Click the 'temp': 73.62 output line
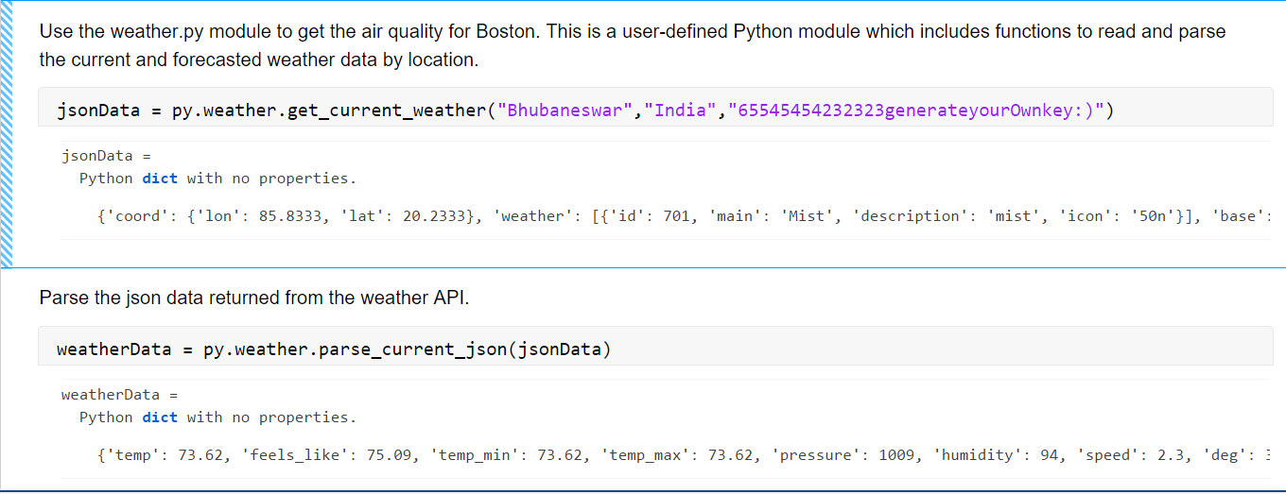Screen dimensions: 1286x494 (x=685, y=454)
